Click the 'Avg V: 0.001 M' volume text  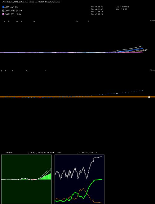coord(123,7)
